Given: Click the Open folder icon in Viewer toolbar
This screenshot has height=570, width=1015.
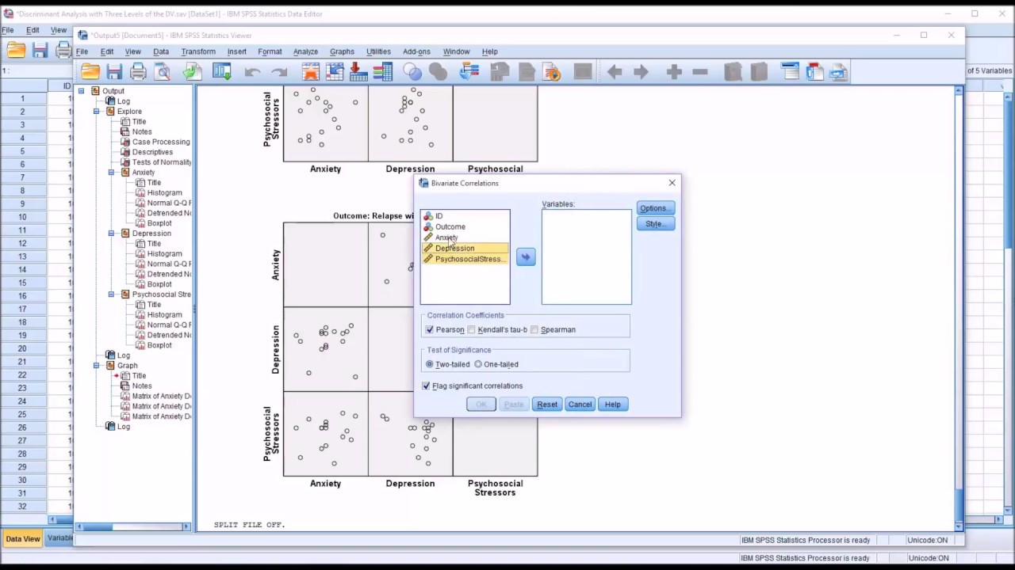Looking at the screenshot, I should tap(90, 72).
